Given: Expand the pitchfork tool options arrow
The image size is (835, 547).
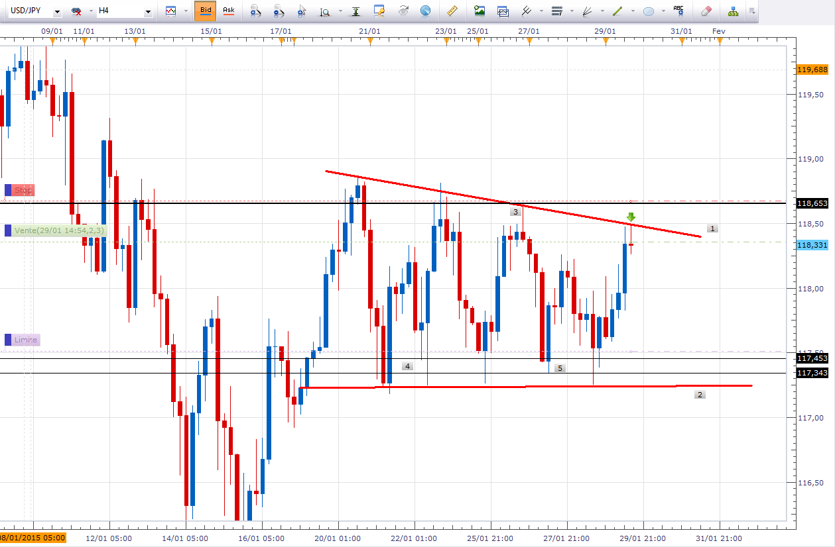Looking at the screenshot, I should click(541, 11).
